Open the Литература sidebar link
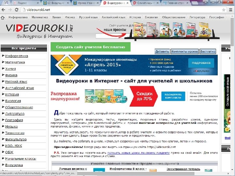Viewport: 235px width, 176px height. click(x=15, y=114)
